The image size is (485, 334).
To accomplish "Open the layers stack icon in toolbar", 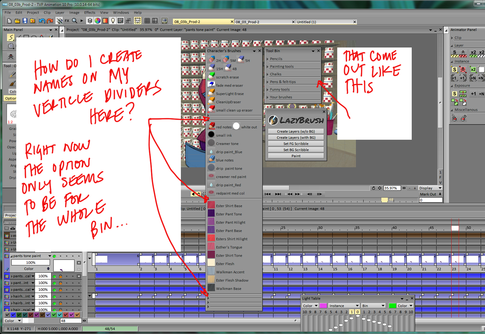I will pyautogui.click(x=90, y=21).
